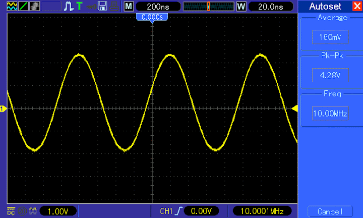The image size is (363, 218).
Task: Click the Autoset panel title
Action: (325, 6)
